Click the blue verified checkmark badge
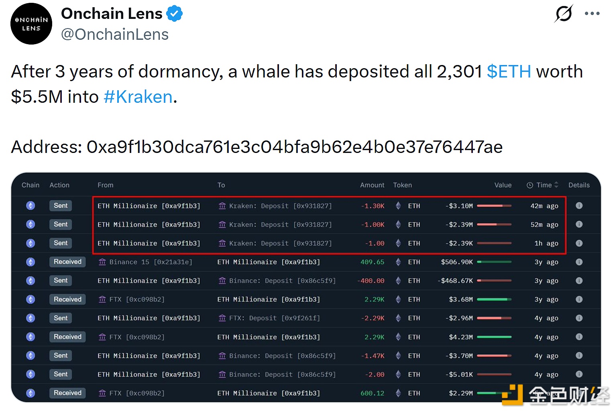The image size is (615, 411). [175, 14]
